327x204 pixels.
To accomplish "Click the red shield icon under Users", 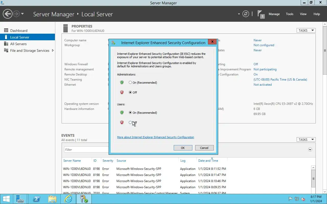I will click(x=122, y=122).
